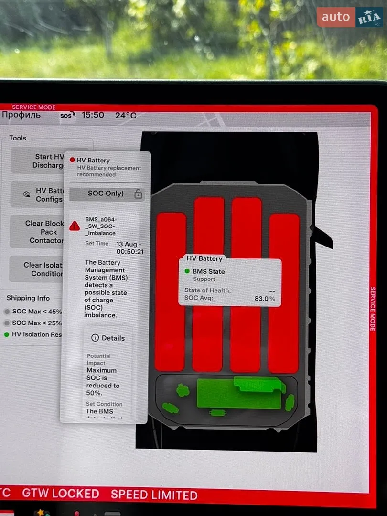This screenshot has height=516, width=387.
Task: Tap the red warning triangle alert icon
Action: click(75, 226)
